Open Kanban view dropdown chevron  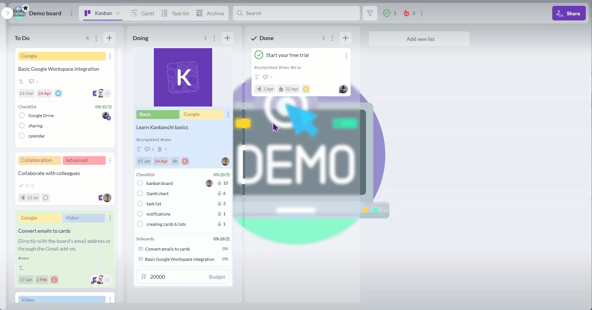coord(118,13)
